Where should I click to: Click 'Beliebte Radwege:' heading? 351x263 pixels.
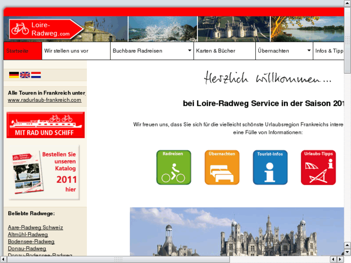pyautogui.click(x=31, y=213)
